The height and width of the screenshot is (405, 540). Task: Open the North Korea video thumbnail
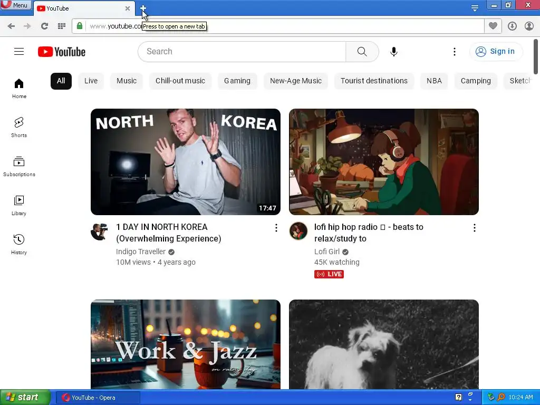[186, 162]
